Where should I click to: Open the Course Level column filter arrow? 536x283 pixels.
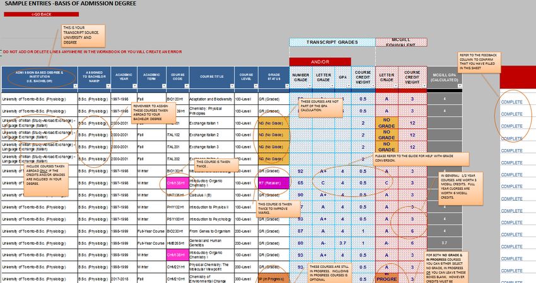pyautogui.click(x=255, y=86)
